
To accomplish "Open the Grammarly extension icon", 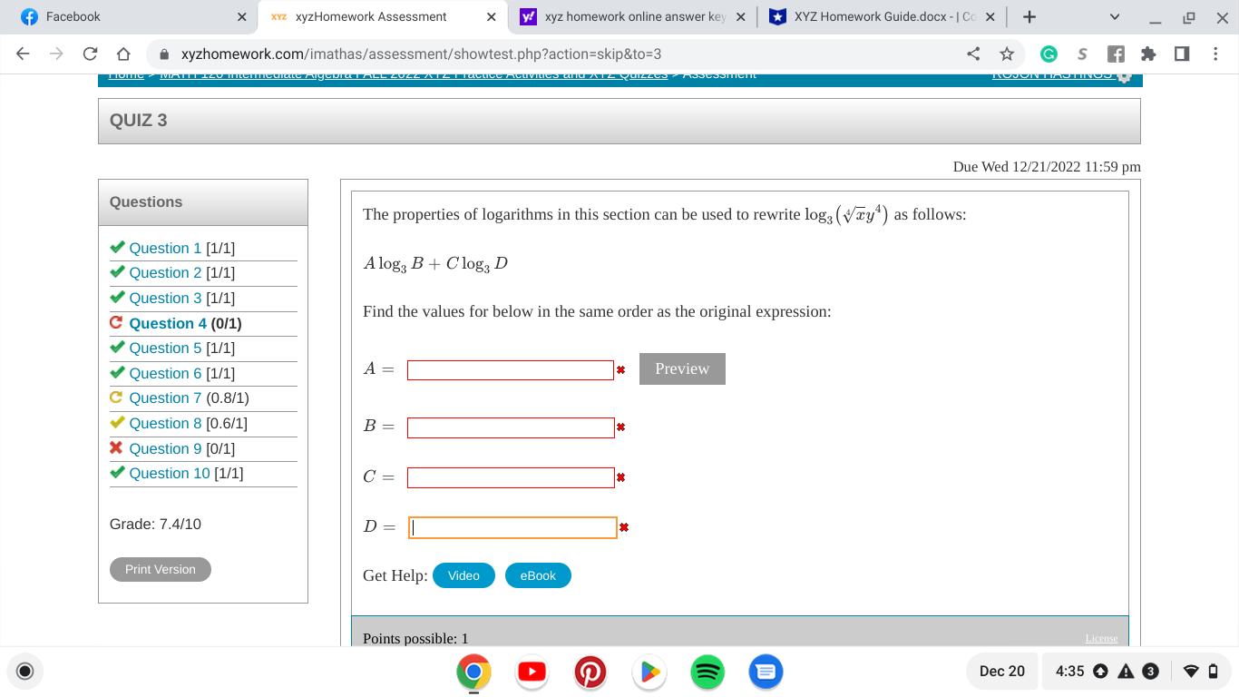I will (1049, 54).
